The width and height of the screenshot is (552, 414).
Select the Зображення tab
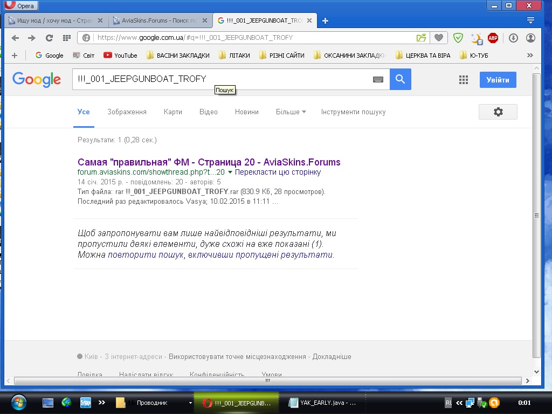pos(127,112)
